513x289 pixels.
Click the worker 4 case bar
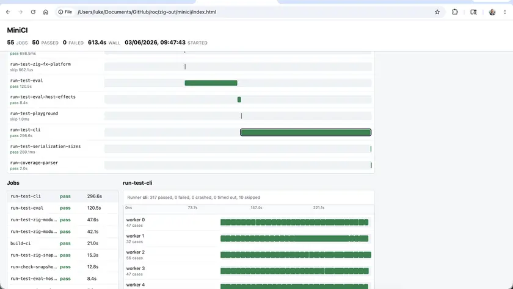pos(294,287)
